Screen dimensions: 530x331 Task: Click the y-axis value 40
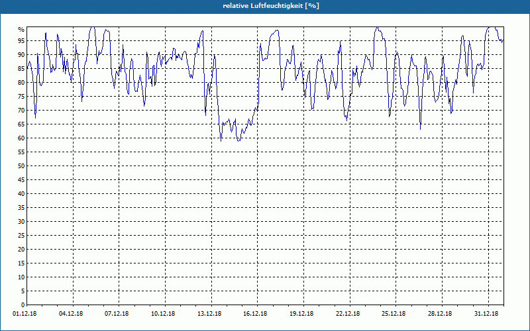(x=21, y=194)
